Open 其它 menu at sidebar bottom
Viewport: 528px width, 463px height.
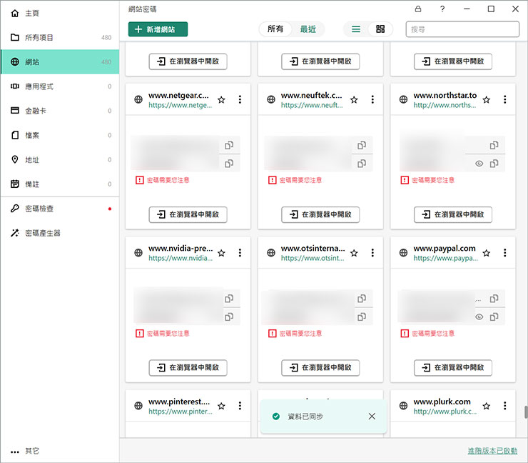point(60,451)
